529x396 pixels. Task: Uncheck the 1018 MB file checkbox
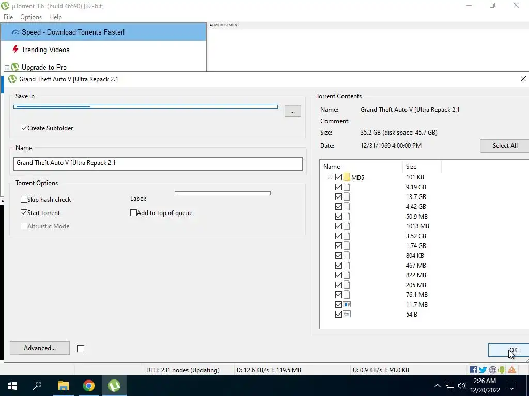tap(339, 226)
